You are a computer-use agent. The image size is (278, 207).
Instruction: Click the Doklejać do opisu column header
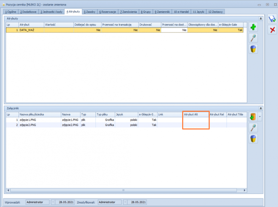click(87, 25)
